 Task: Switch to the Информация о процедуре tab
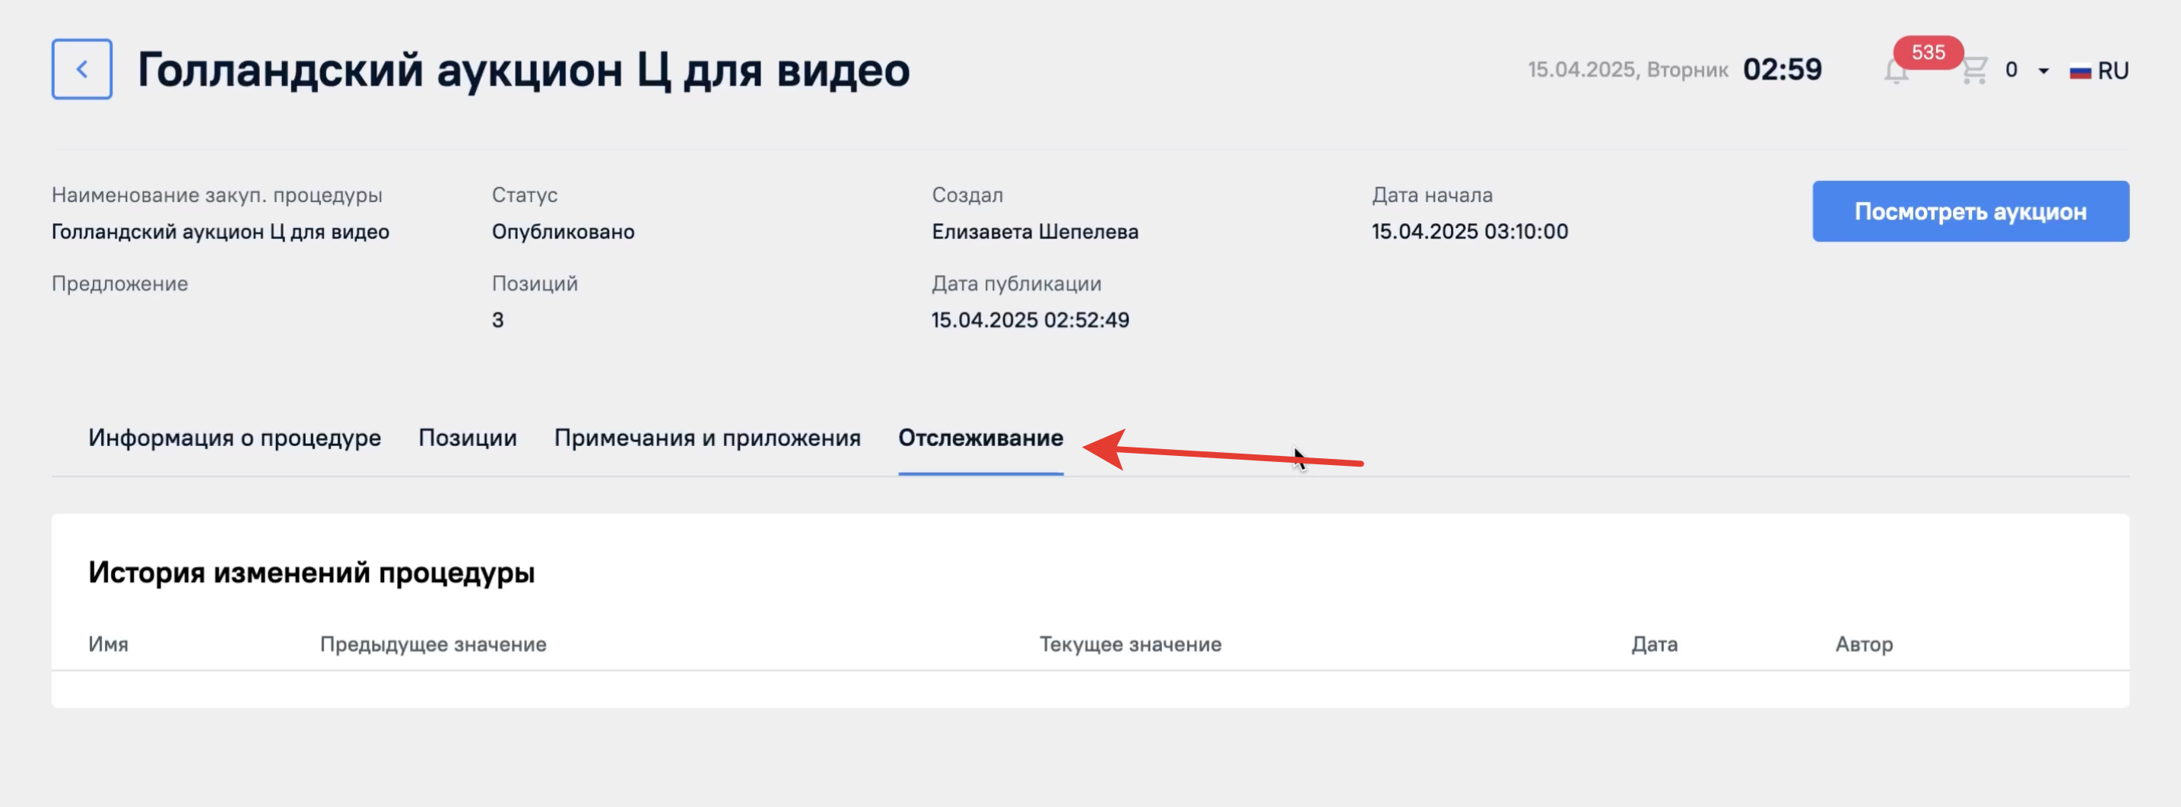(234, 438)
